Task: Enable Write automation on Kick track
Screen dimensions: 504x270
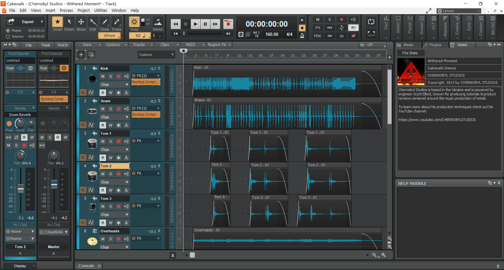Action: click(x=111, y=93)
